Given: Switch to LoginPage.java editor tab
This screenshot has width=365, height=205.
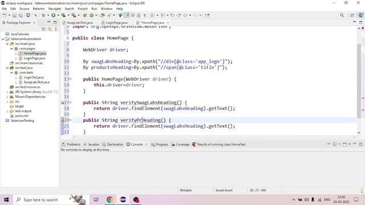Looking at the screenshot, I should [115, 23].
